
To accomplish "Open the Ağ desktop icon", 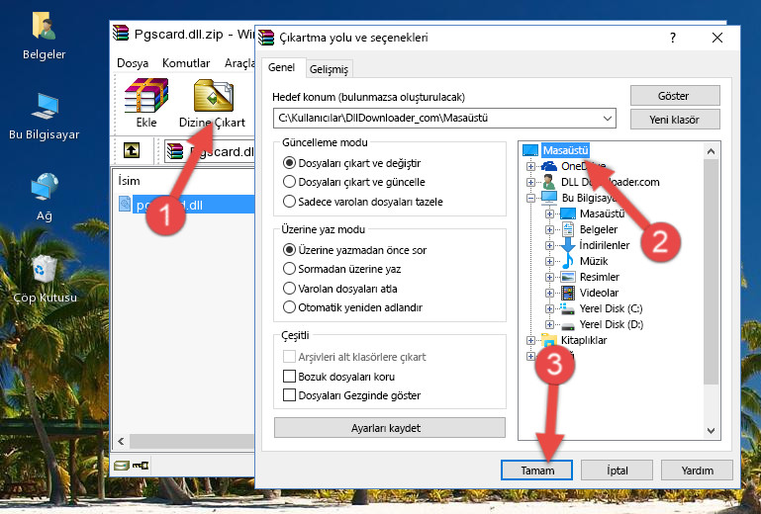I will pyautogui.click(x=45, y=187).
